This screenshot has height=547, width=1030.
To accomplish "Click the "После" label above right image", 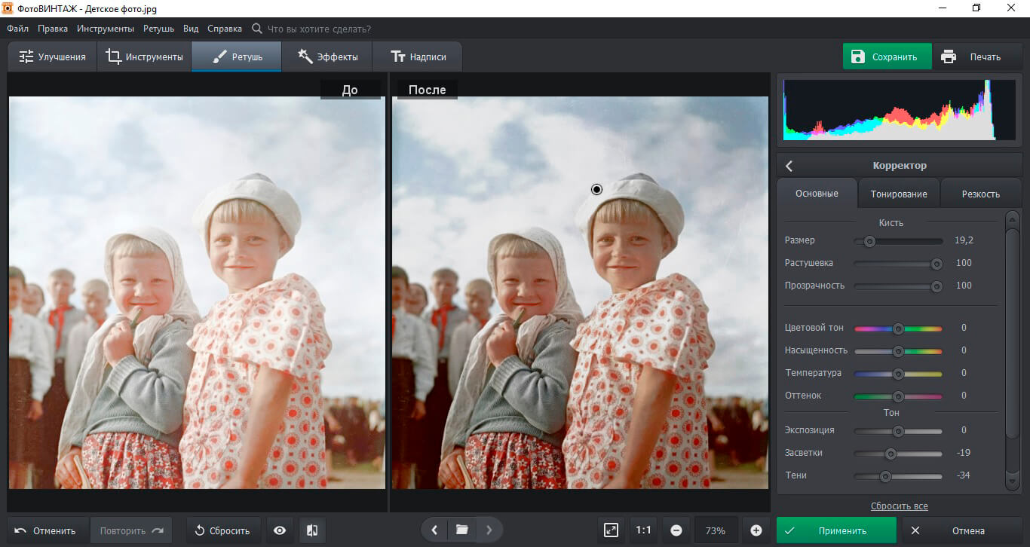I will (427, 90).
